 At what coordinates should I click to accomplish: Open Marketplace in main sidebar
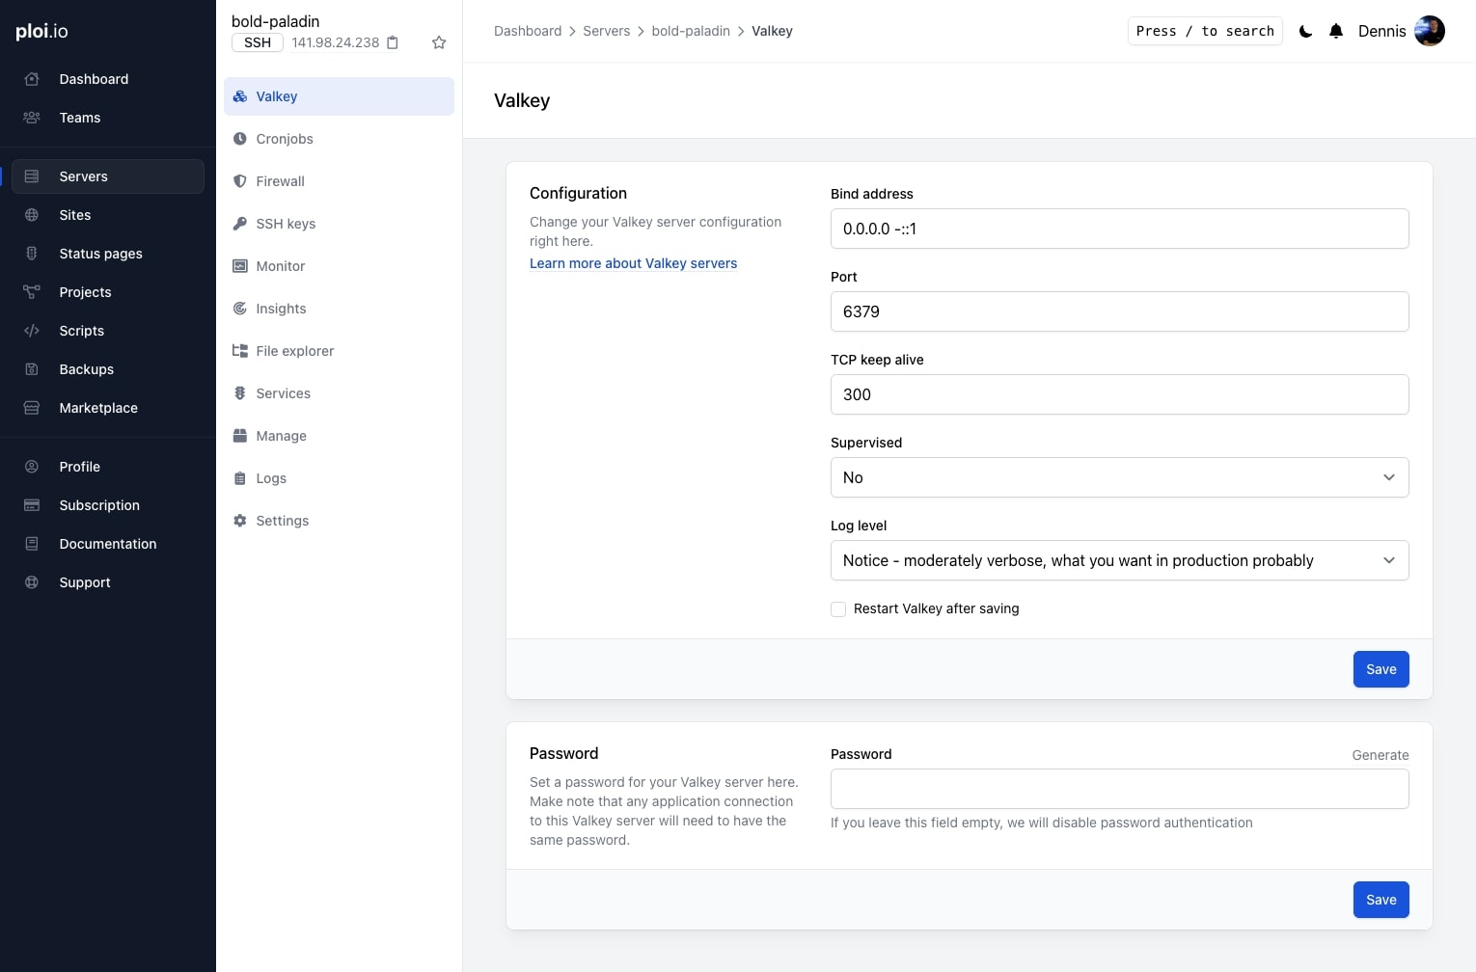click(x=108, y=408)
